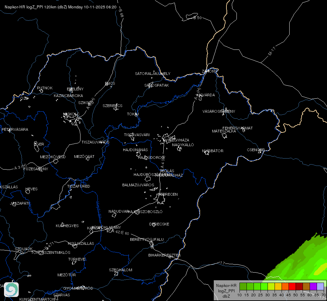Click the 'CSENGER' town label
Screen dimensions: 327x301
[x=256, y=150]
